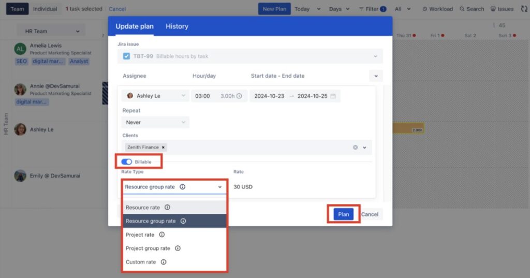Expand the Clients dropdown arrow
The width and height of the screenshot is (530, 278).
[364, 148]
